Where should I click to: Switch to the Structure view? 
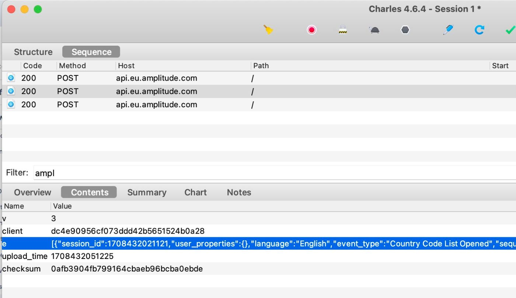tap(33, 52)
